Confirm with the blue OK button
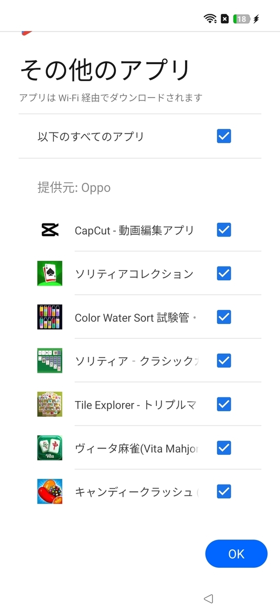Screen dimensions: 280x616 [236, 554]
